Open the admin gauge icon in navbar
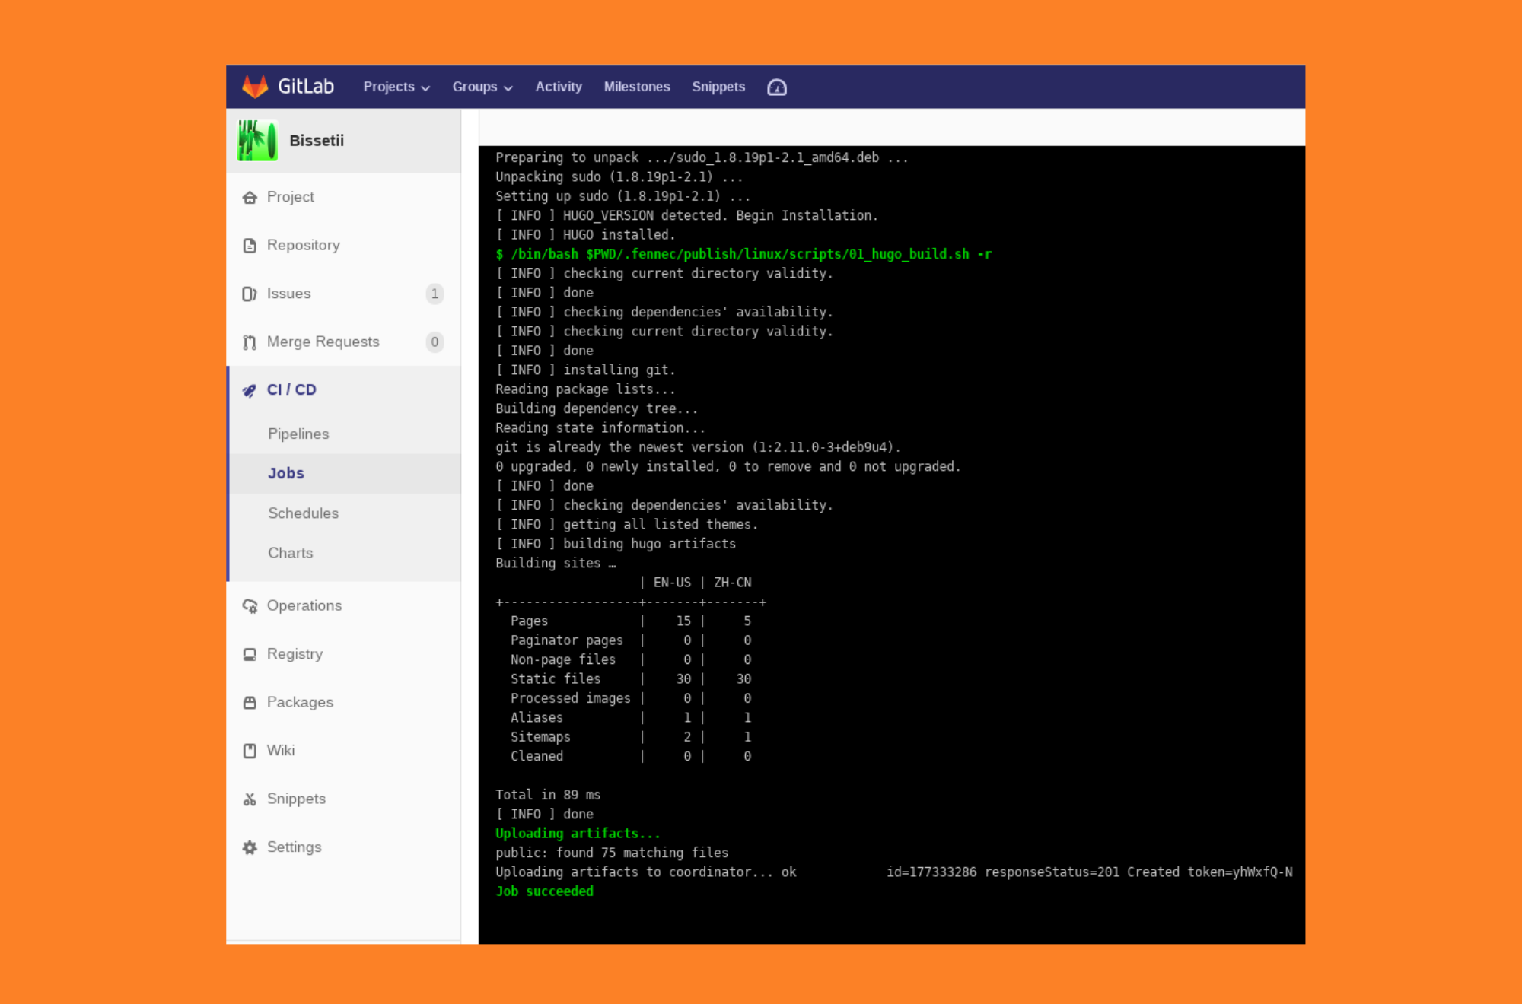1522x1004 pixels. click(777, 87)
